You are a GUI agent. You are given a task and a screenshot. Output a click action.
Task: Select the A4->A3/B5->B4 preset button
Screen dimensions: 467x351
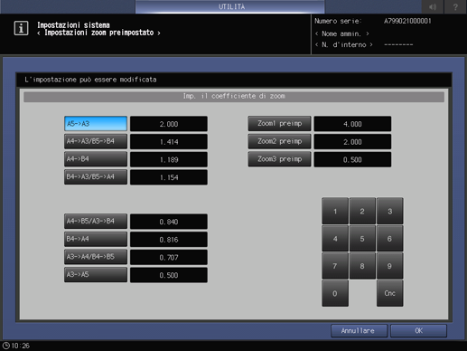(96, 141)
